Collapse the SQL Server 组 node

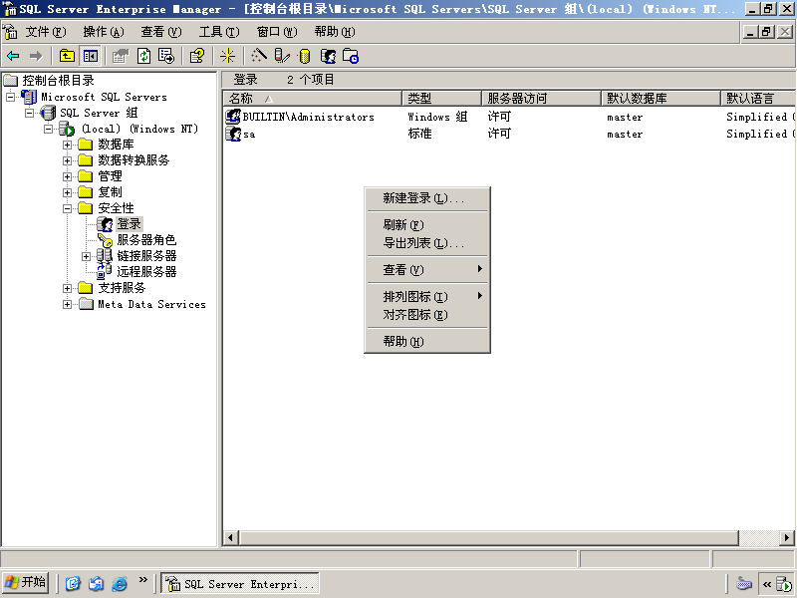pos(30,113)
